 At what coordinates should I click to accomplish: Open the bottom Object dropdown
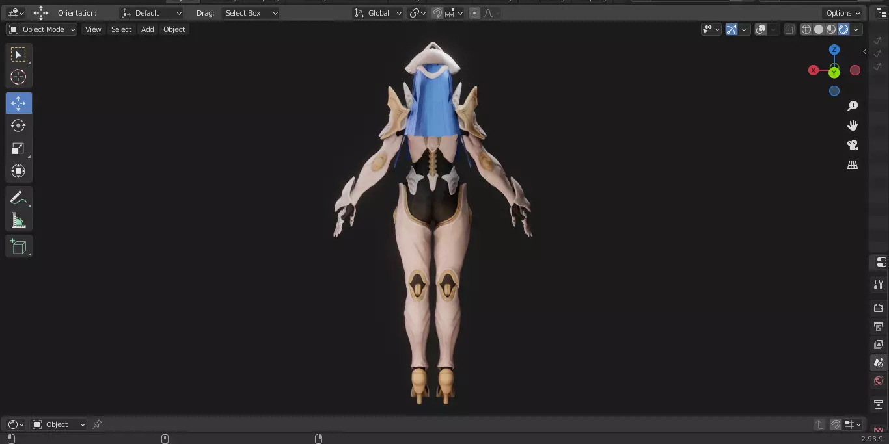59,424
